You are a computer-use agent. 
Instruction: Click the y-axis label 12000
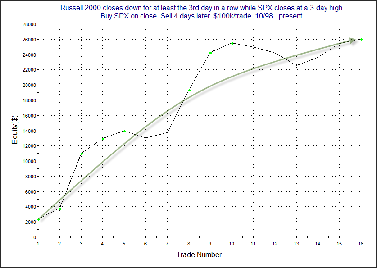[29, 146]
